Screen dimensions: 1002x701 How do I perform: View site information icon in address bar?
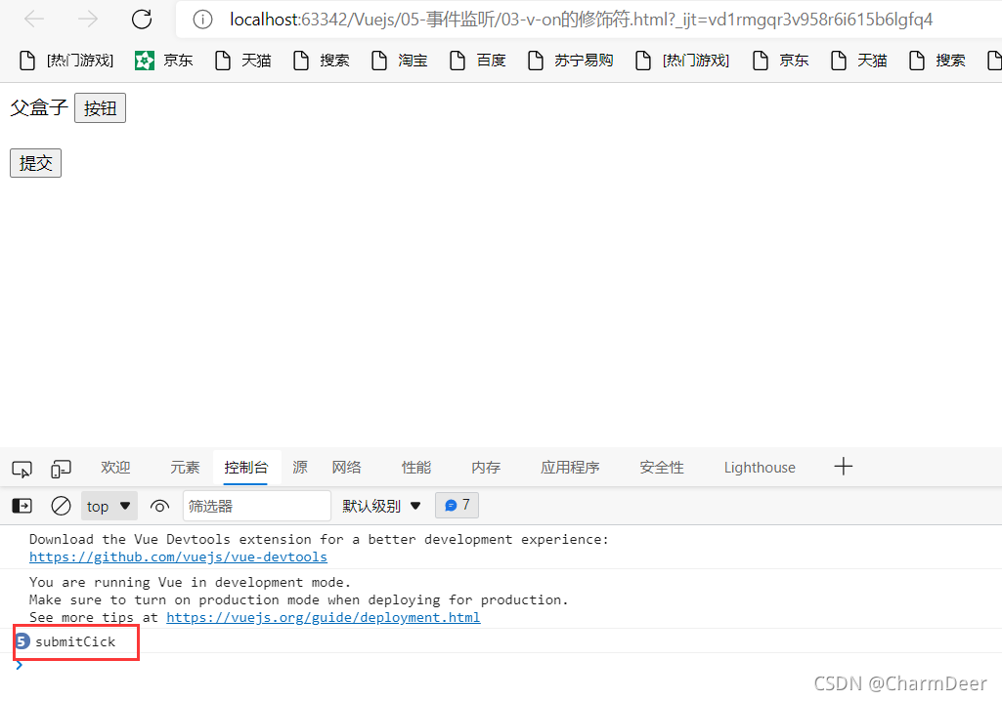click(x=202, y=20)
